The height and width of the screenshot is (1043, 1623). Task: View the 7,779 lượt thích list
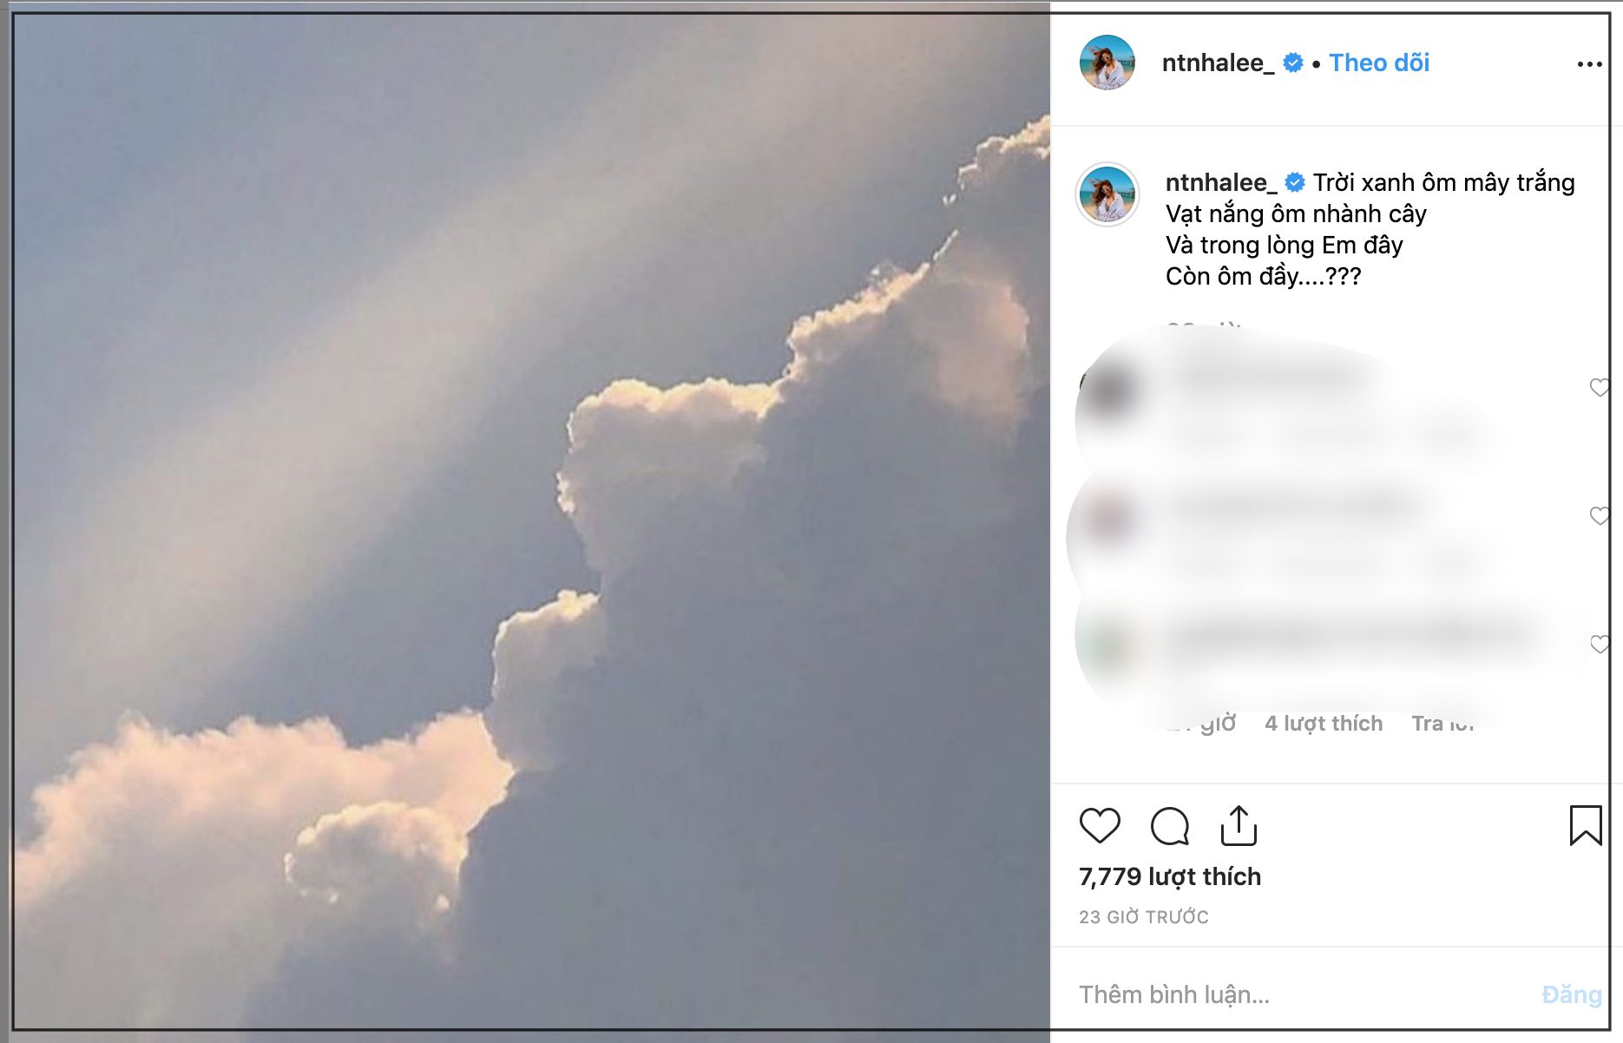[1169, 876]
